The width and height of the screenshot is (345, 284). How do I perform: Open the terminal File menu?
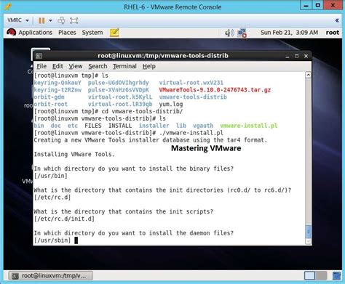click(x=41, y=66)
